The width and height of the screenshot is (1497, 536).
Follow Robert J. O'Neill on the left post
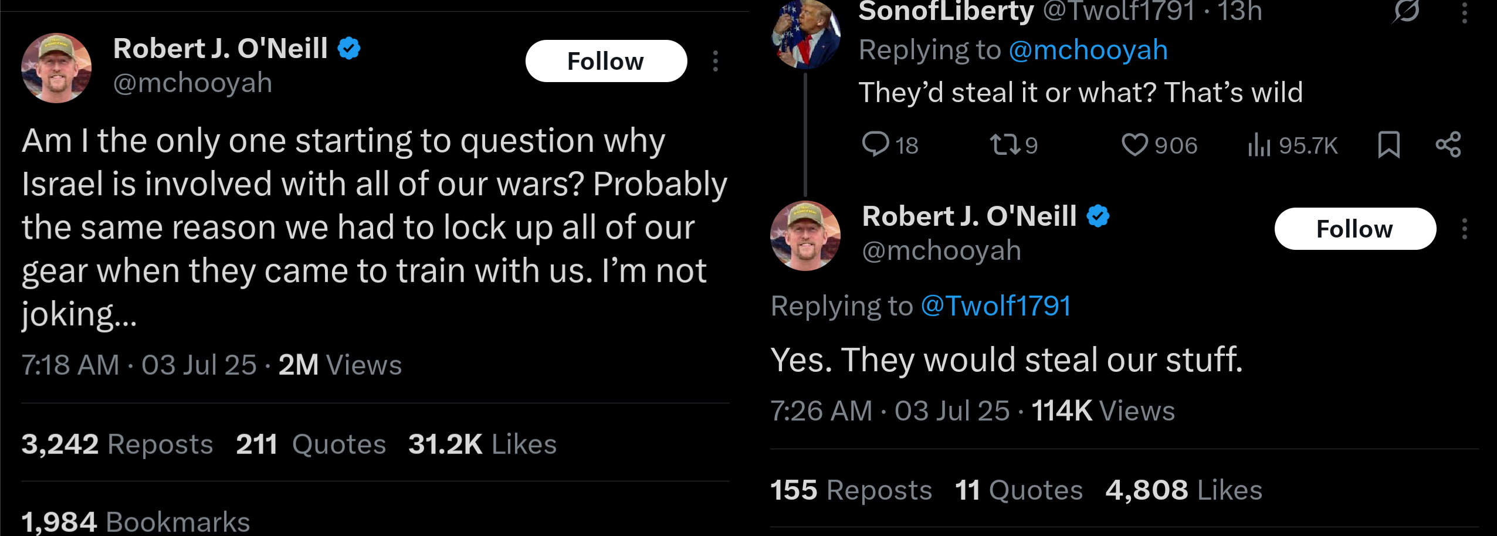click(x=605, y=61)
